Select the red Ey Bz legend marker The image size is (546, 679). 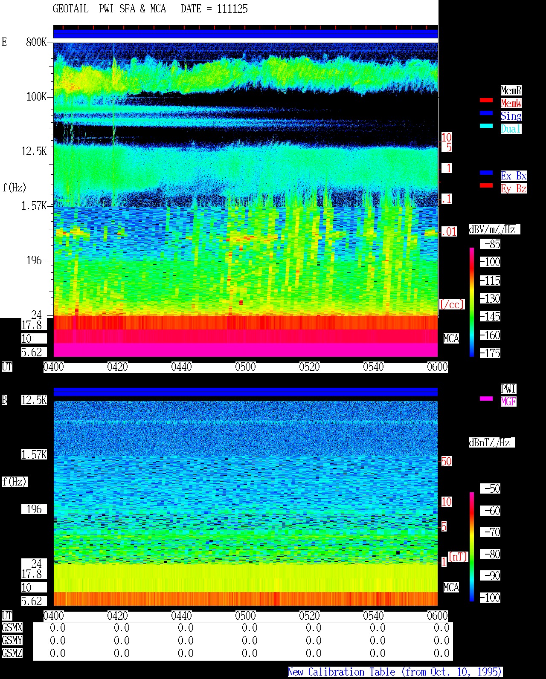[486, 186]
